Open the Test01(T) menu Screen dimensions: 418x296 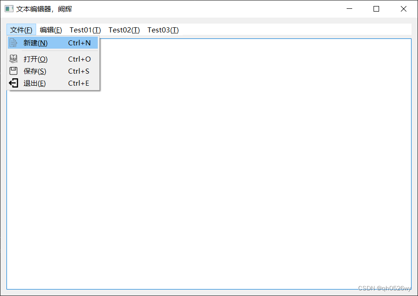(x=85, y=30)
